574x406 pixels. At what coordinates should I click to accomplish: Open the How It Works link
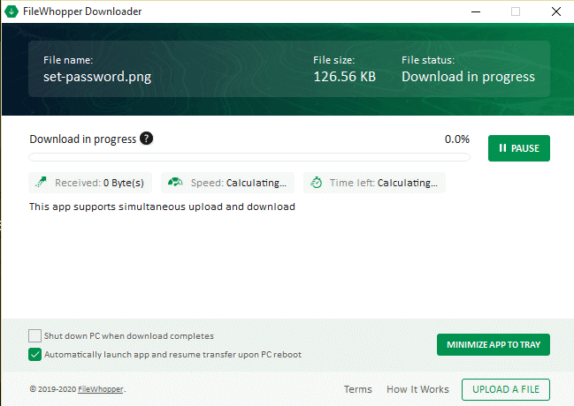(x=417, y=389)
